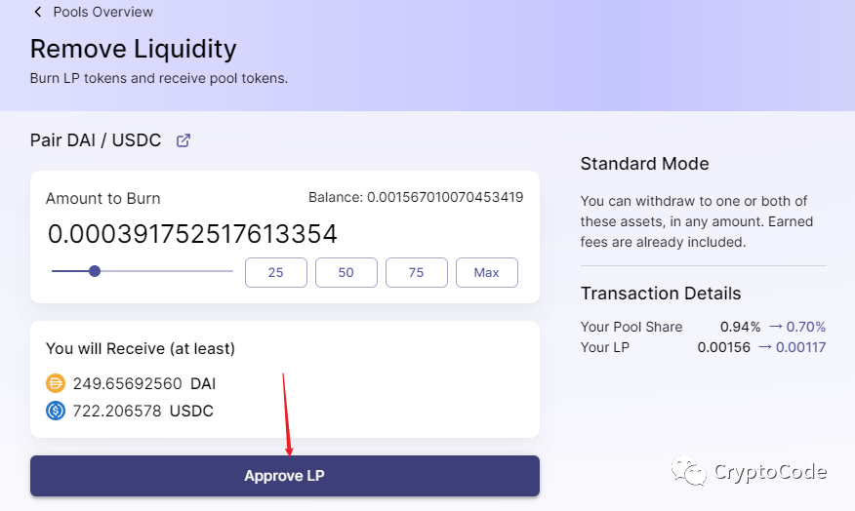Screen dimensions: 855x511
Task: Click the DAI token icon
Action: click(x=55, y=383)
